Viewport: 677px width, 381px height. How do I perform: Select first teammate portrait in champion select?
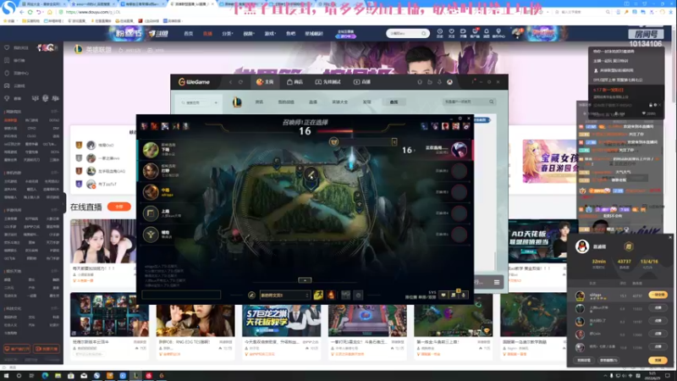point(151,150)
